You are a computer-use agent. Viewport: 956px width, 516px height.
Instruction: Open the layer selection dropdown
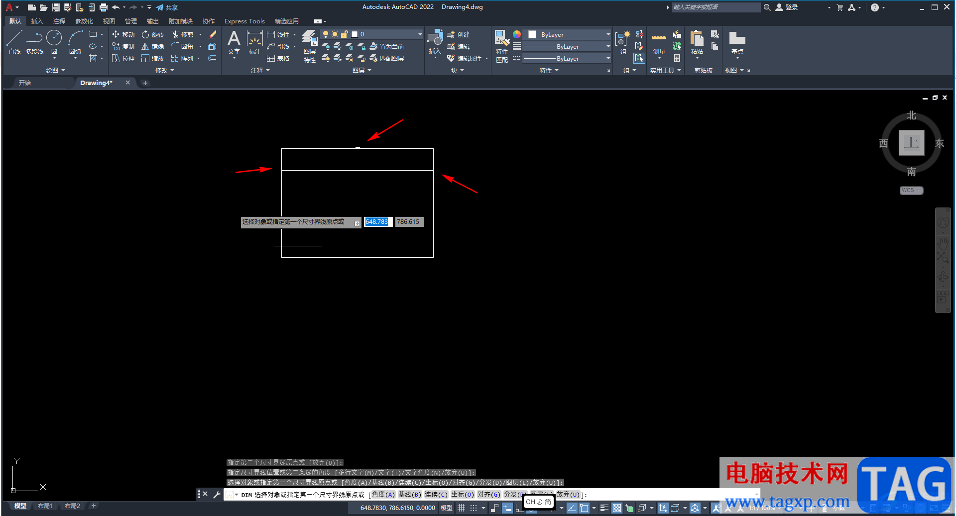(372, 34)
